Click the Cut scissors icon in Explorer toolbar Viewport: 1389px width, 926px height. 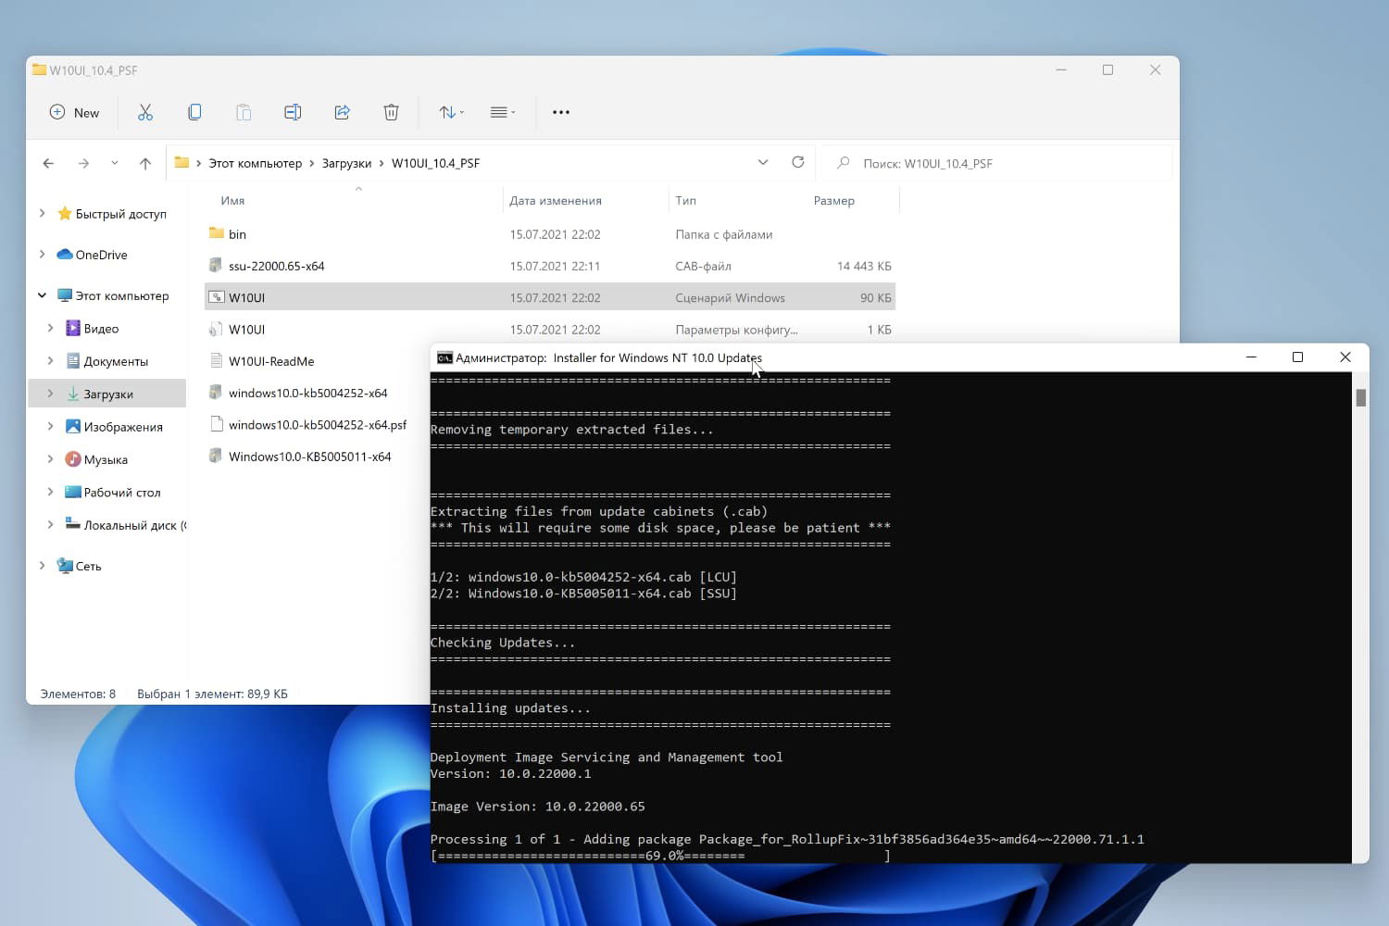145,112
